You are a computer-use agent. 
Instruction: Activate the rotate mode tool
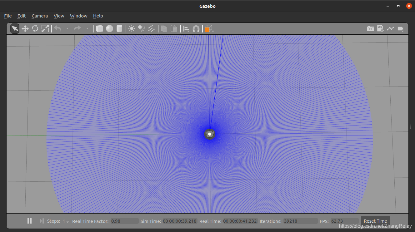35,29
